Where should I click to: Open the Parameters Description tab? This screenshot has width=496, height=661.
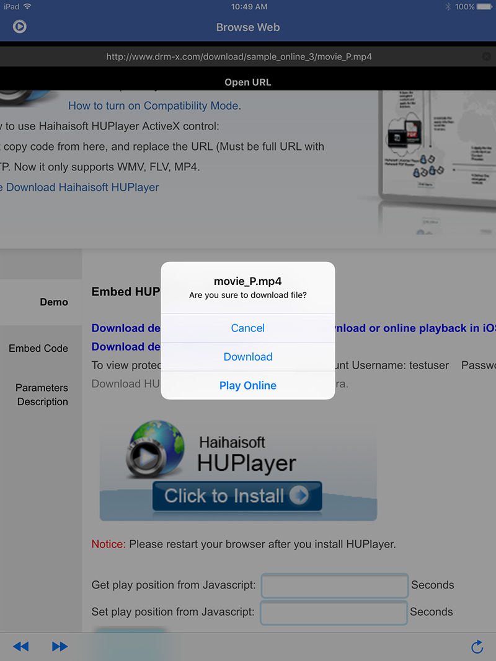point(42,395)
